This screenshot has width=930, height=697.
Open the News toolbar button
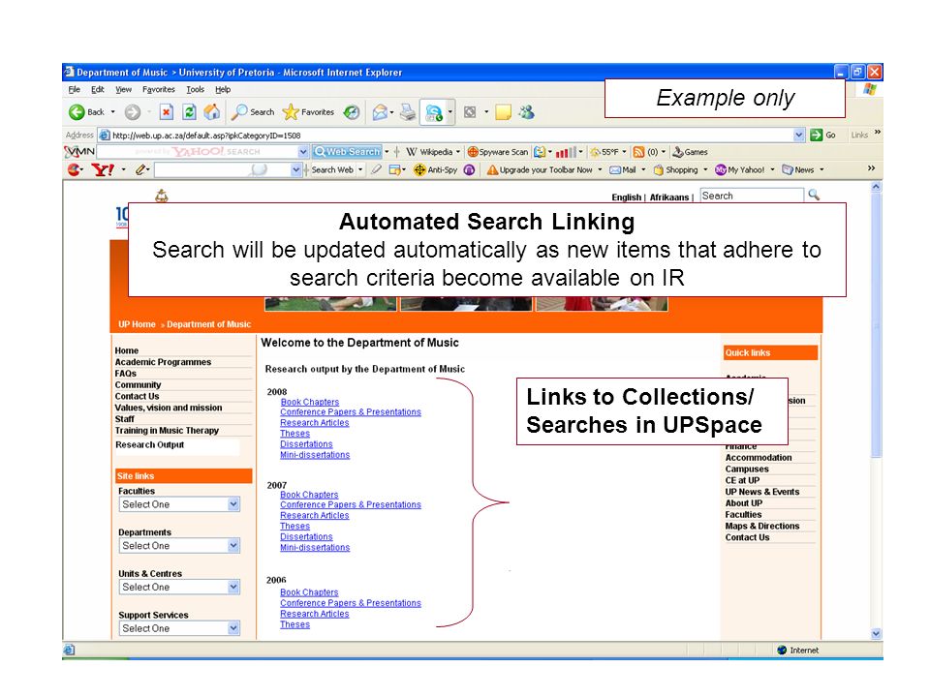tap(798, 169)
